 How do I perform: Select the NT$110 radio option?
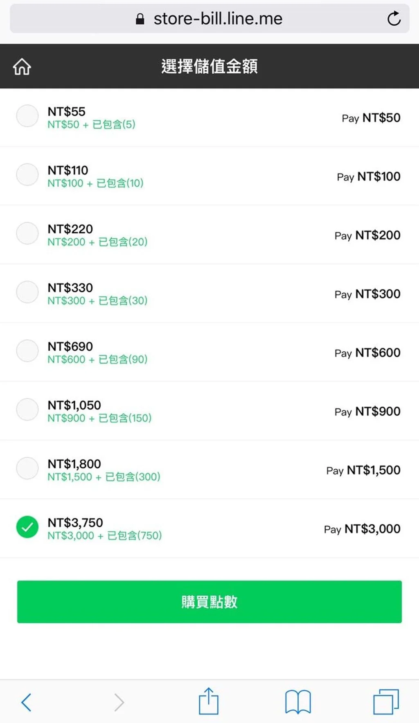tap(27, 174)
